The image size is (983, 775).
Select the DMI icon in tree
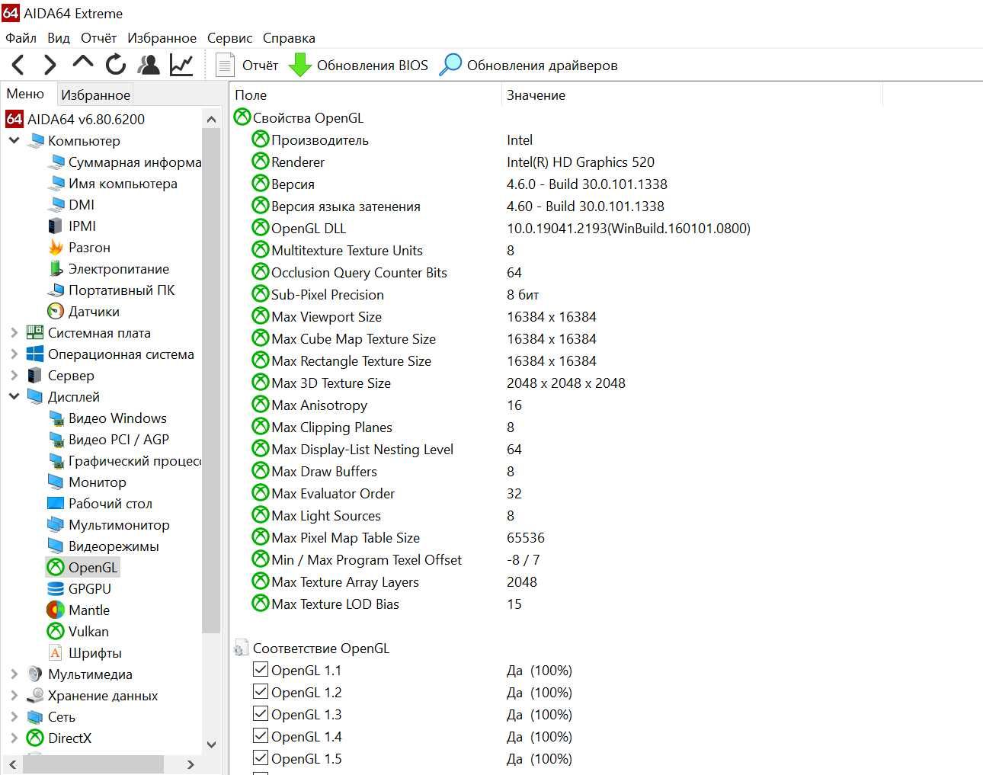(56, 204)
